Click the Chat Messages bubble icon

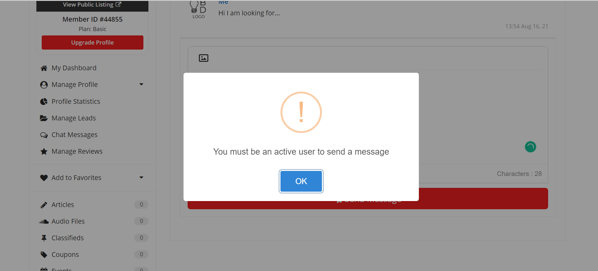44,135
